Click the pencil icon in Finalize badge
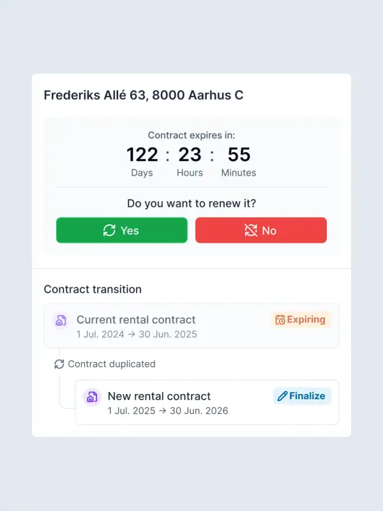 (x=282, y=396)
